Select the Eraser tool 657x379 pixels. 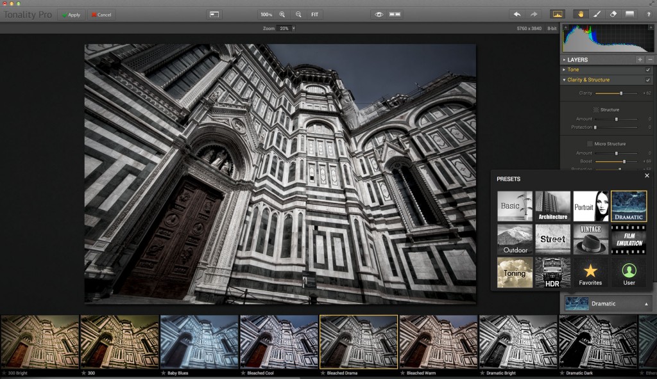pyautogui.click(x=613, y=14)
